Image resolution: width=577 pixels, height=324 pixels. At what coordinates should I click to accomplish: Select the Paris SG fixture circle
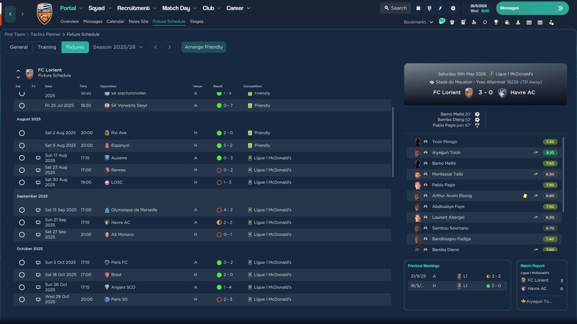coord(22,299)
